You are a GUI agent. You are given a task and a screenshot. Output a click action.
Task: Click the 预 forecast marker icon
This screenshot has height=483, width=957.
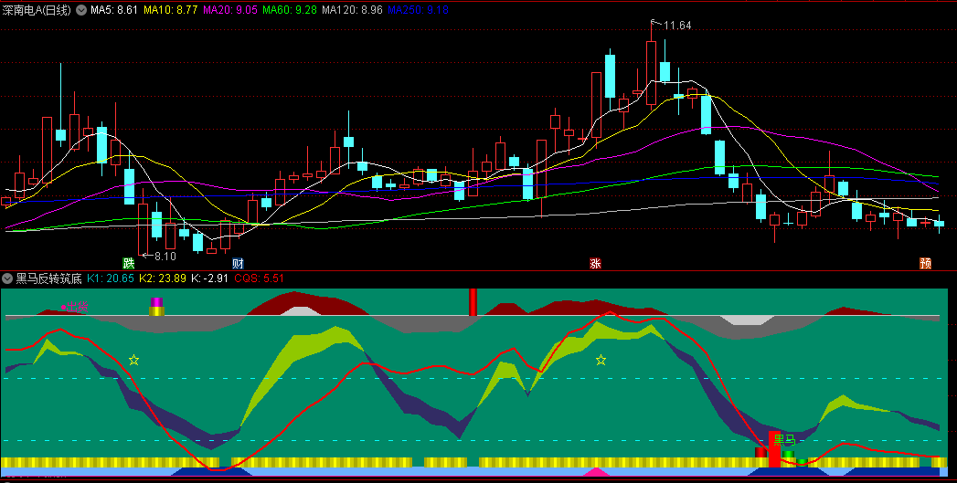click(x=925, y=264)
